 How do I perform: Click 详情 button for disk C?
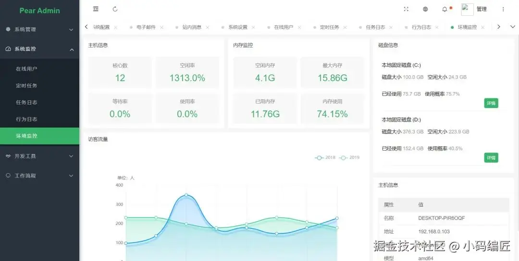tap(491, 103)
